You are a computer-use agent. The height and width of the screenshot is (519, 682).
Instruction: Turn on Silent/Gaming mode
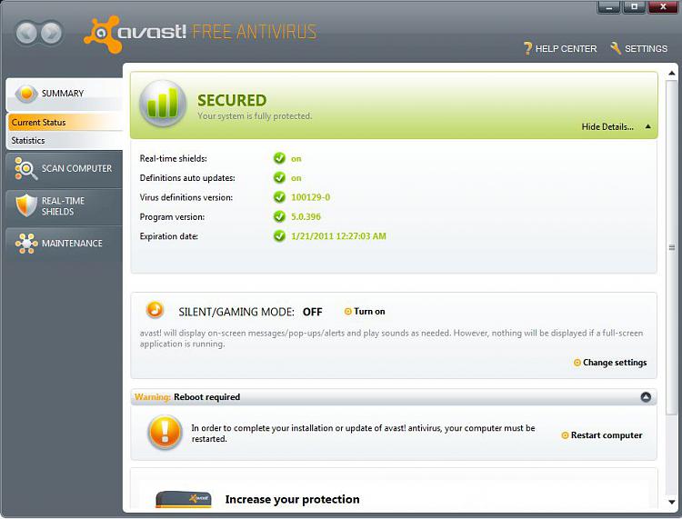[x=365, y=312]
